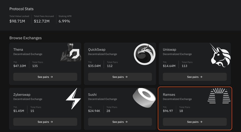Click the Zyberswap lightning bolt logo
241x132 pixels.
[73, 99]
